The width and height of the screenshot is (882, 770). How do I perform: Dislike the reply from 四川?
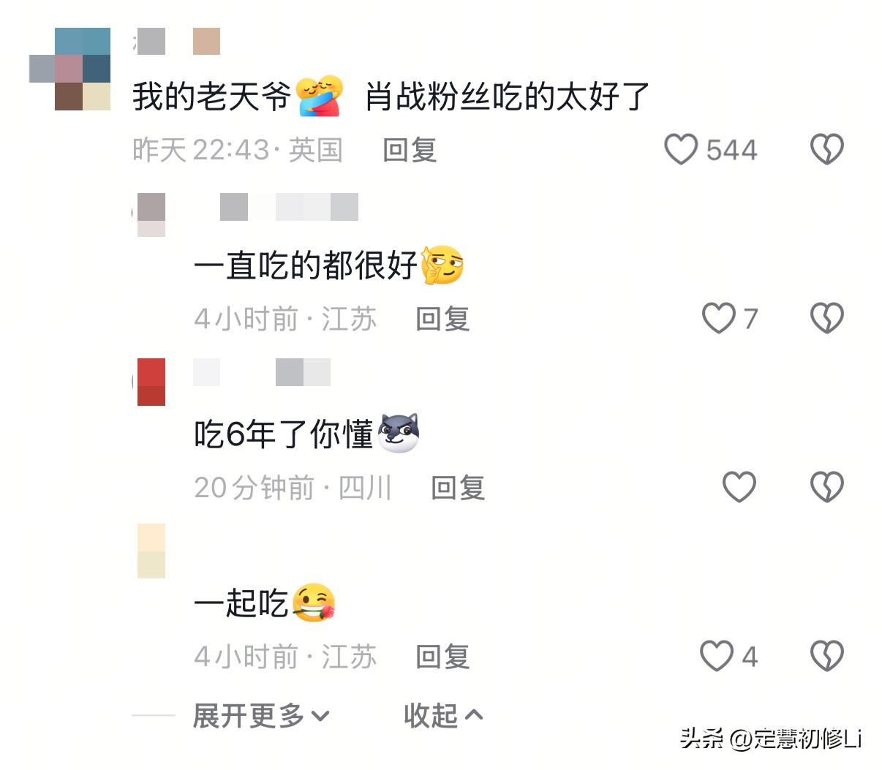(827, 487)
